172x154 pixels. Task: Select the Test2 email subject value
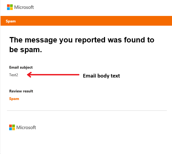tap(14, 75)
